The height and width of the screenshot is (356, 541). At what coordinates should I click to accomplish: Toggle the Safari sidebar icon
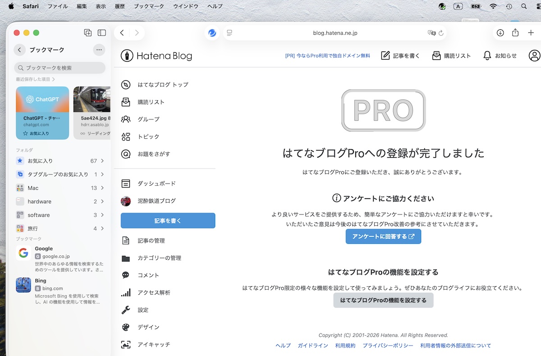102,33
